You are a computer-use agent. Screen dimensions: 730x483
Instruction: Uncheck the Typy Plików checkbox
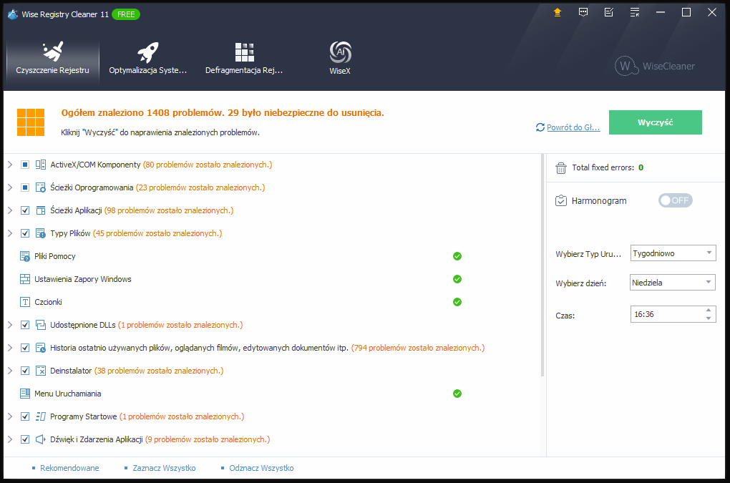click(x=25, y=233)
